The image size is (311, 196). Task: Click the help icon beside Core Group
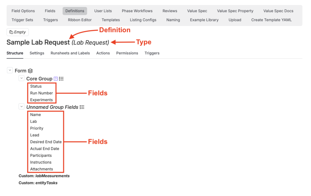click(56, 79)
